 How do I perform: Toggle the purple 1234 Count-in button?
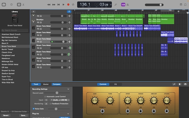tap(123, 5)
